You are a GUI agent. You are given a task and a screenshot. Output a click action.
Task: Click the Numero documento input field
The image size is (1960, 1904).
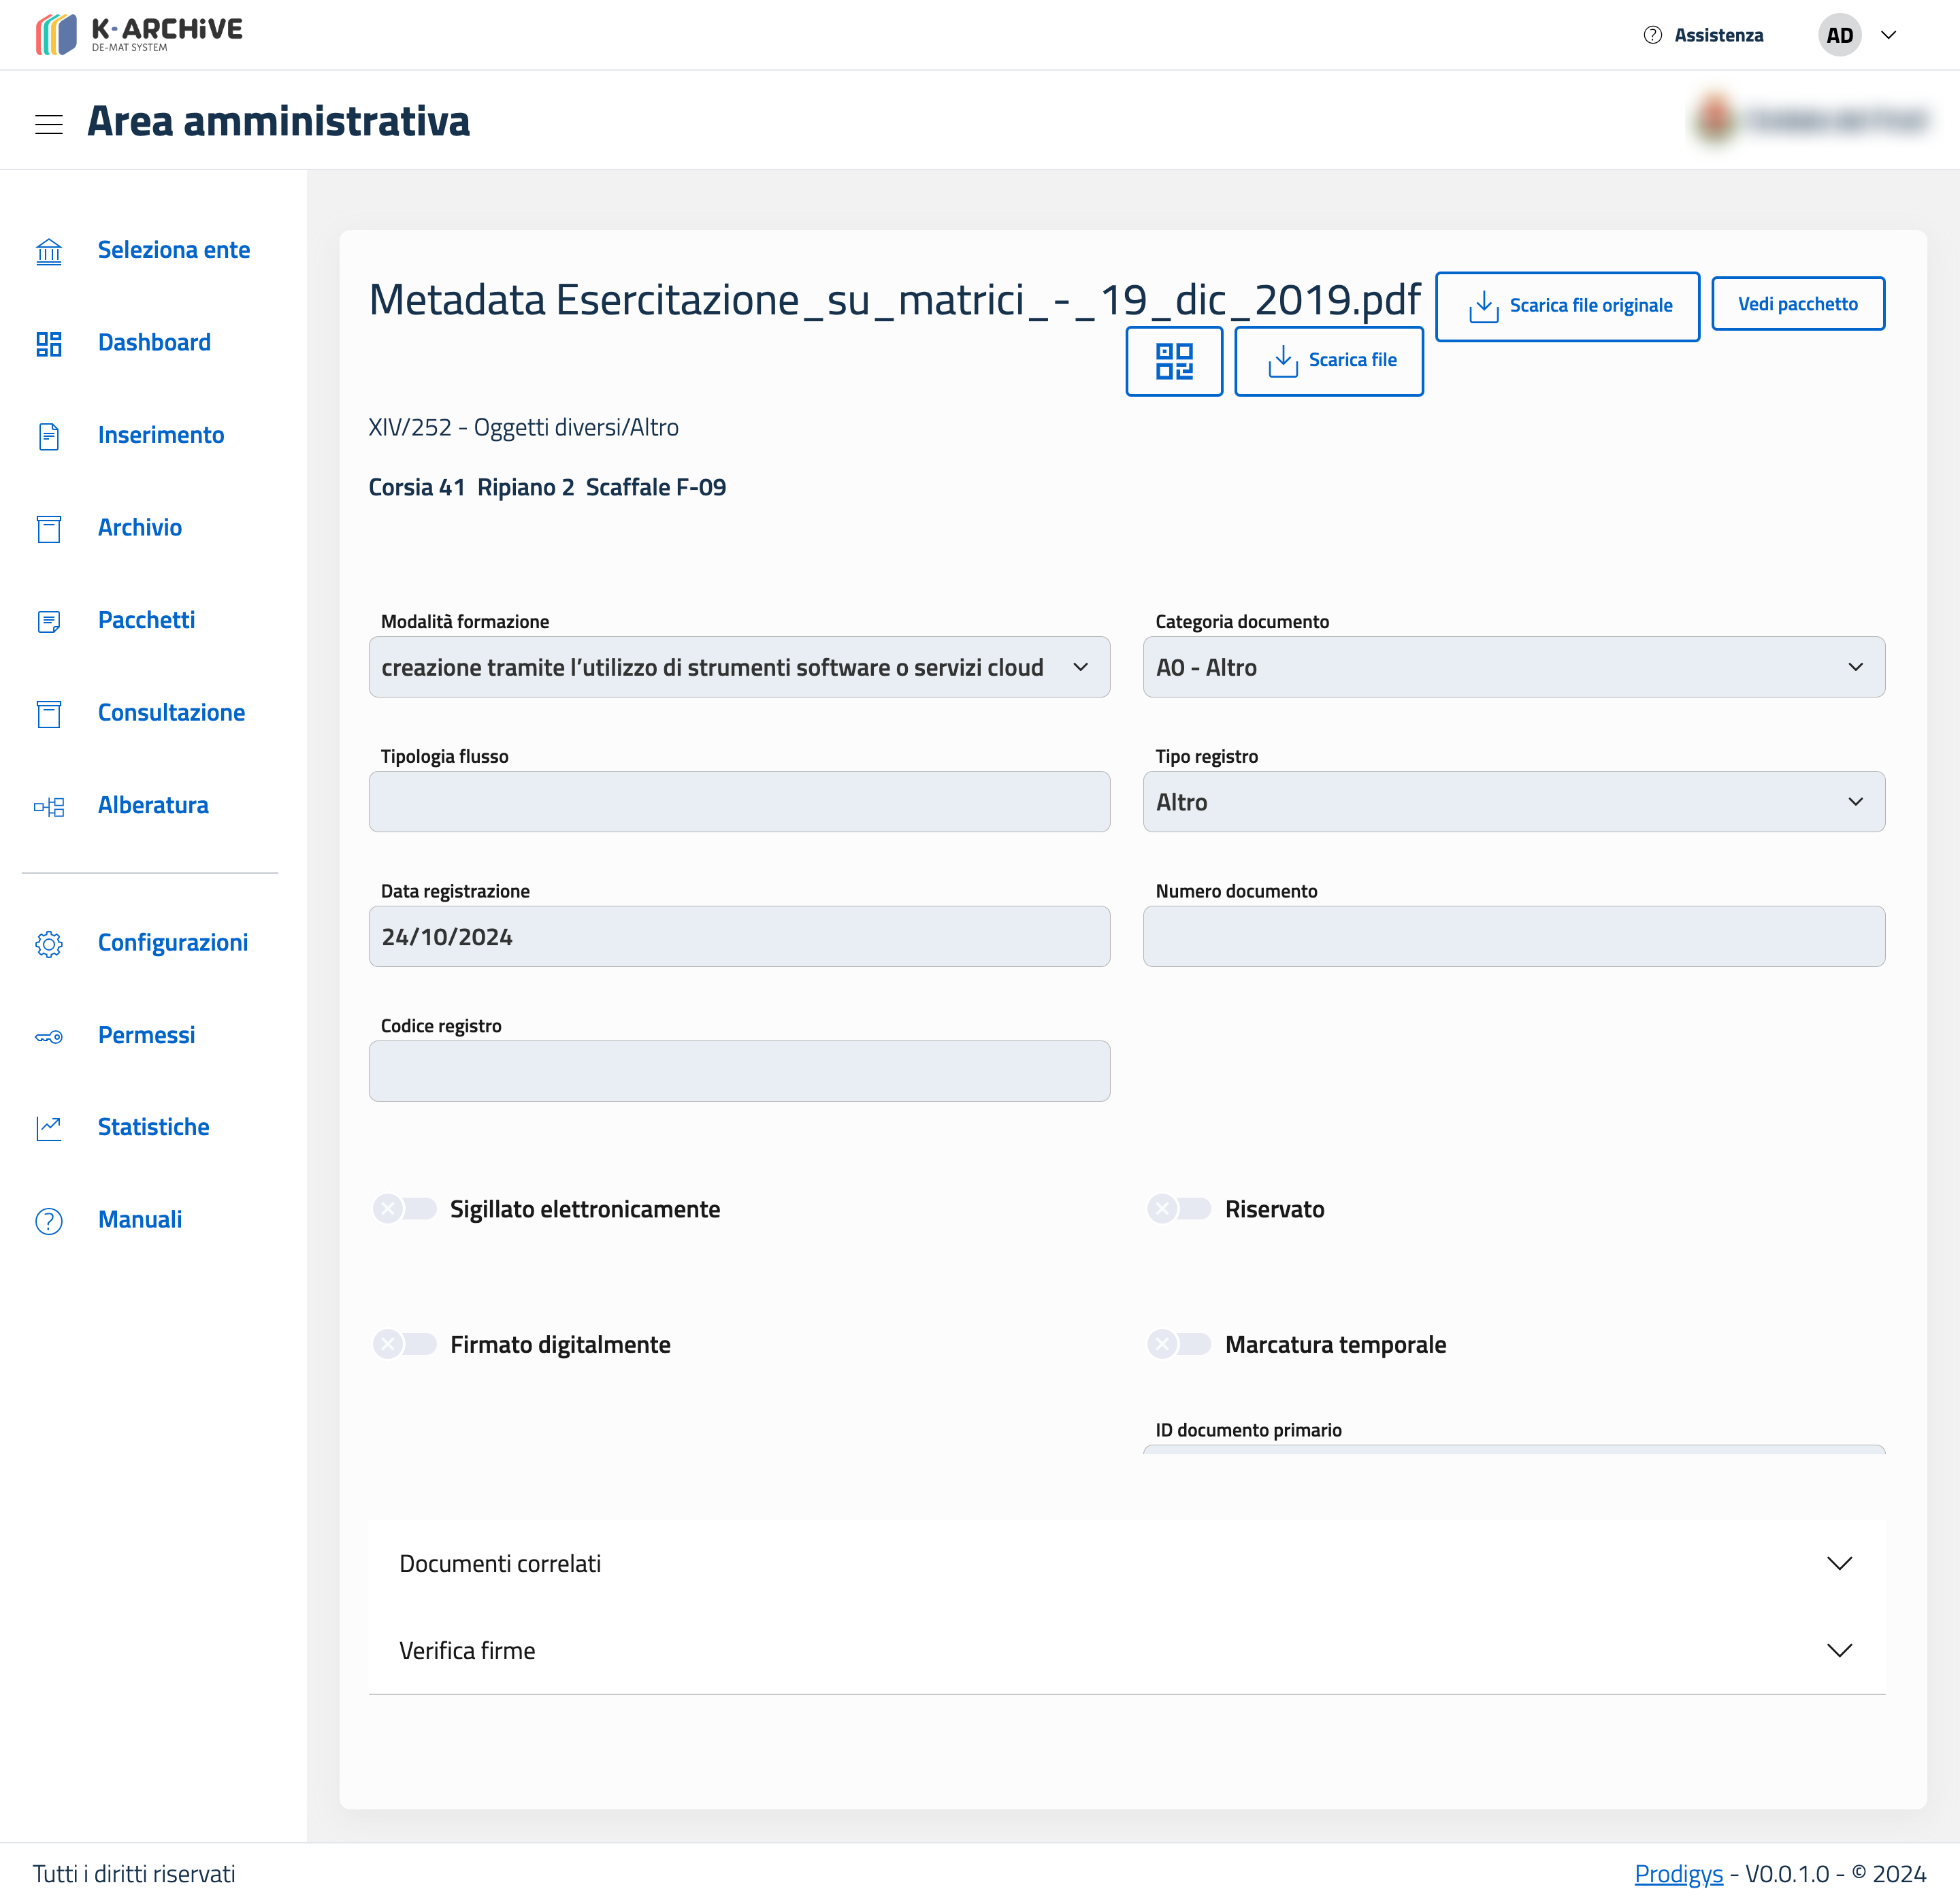1513,937
